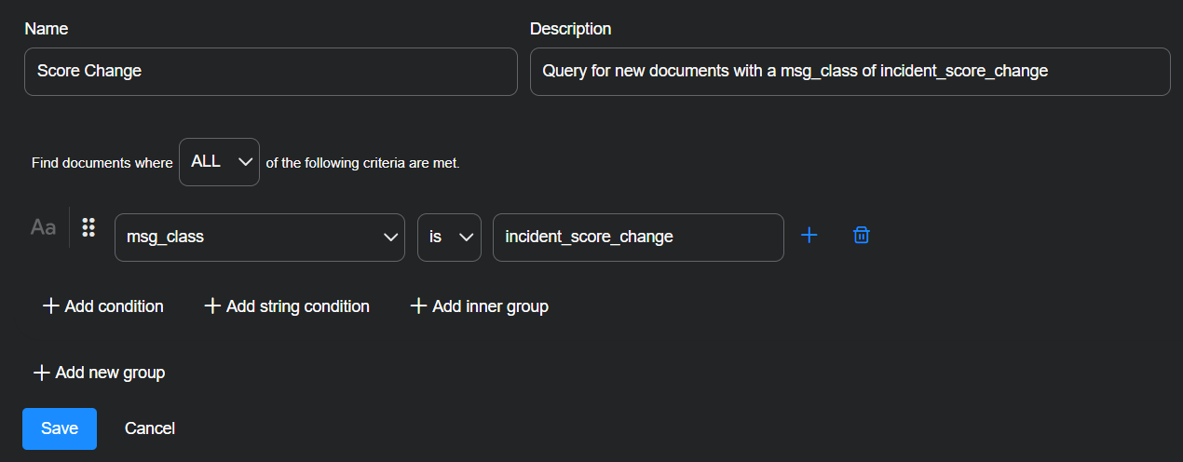Click the plus icon beside Add inner group
The width and height of the screenshot is (1183, 462).
pyautogui.click(x=419, y=306)
